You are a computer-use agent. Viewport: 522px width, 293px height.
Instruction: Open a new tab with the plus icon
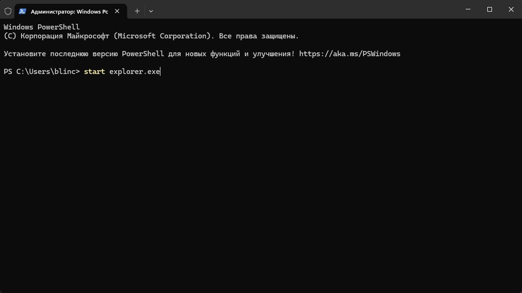137,11
